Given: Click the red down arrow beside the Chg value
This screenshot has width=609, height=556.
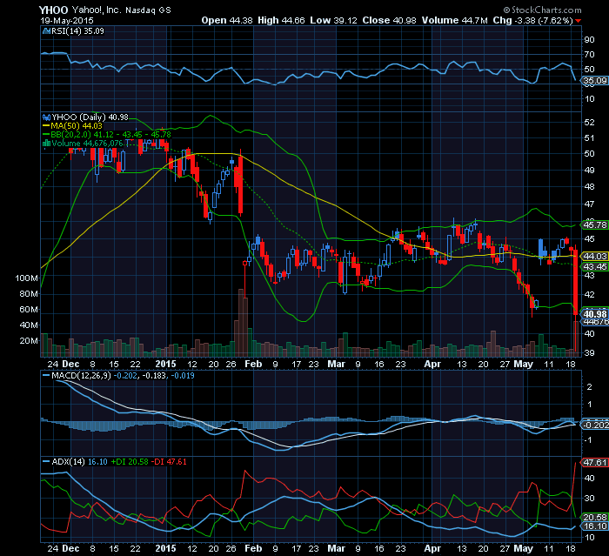Looking at the screenshot, I should pyautogui.click(x=578, y=21).
